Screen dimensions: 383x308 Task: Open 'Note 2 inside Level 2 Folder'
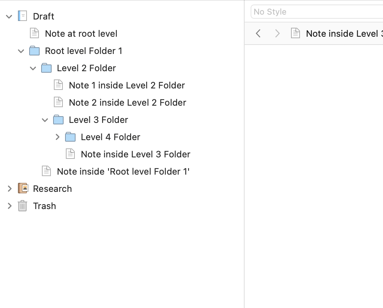click(128, 103)
